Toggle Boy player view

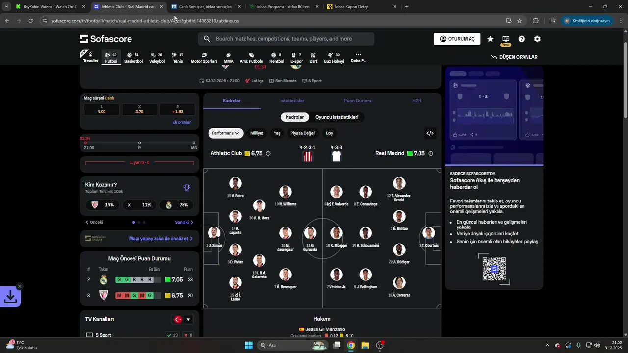[329, 133]
